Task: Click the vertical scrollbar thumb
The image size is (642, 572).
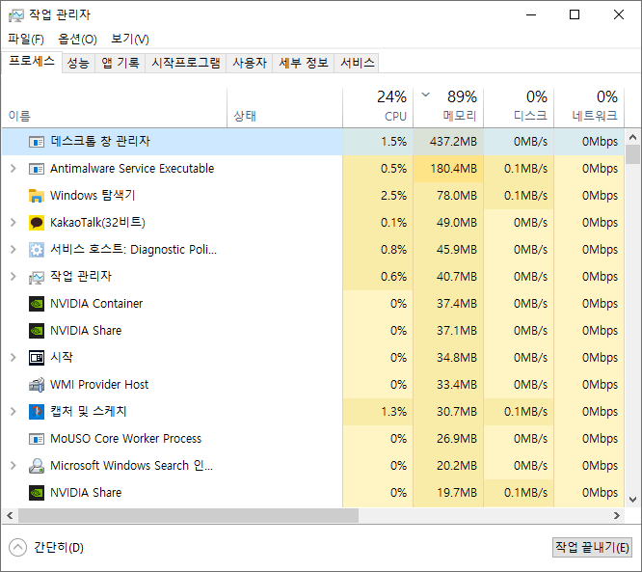Action: coord(632,154)
